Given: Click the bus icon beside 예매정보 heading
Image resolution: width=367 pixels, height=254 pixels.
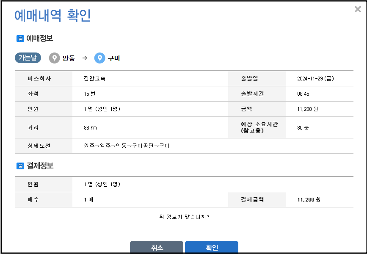Looking at the screenshot, I should tap(20, 39).
